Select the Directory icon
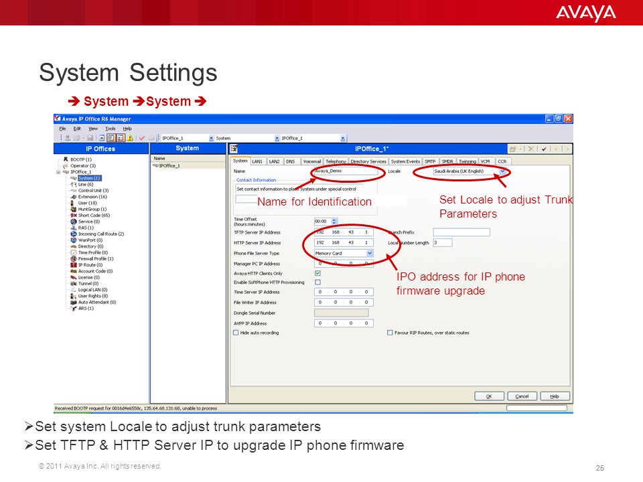 click(74, 246)
